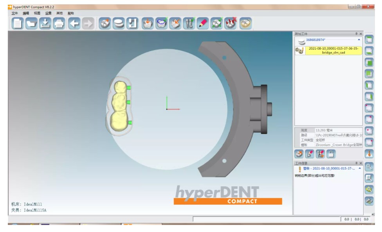
Task: Load a part with the tooth-and-star icon
Action: coord(105,23)
